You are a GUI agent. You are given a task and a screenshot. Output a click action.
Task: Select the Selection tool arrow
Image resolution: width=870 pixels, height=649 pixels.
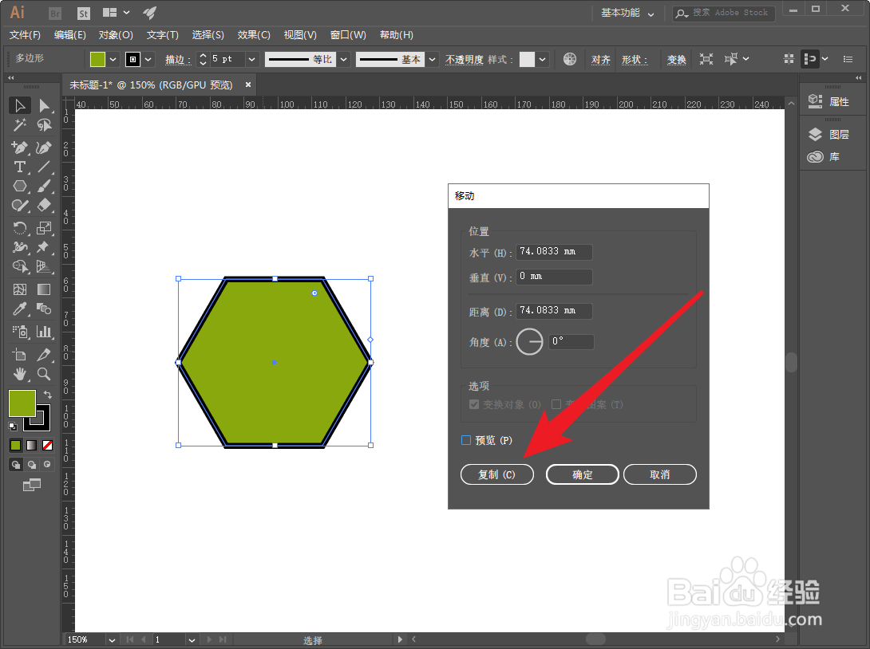pyautogui.click(x=20, y=105)
